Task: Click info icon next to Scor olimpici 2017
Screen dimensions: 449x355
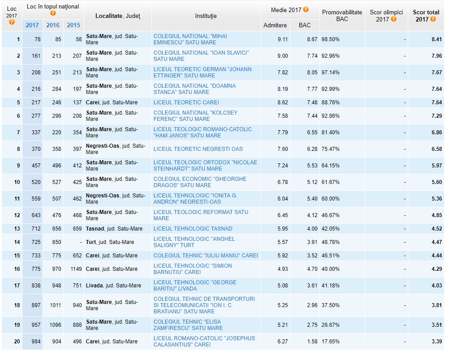Action: click(393, 19)
